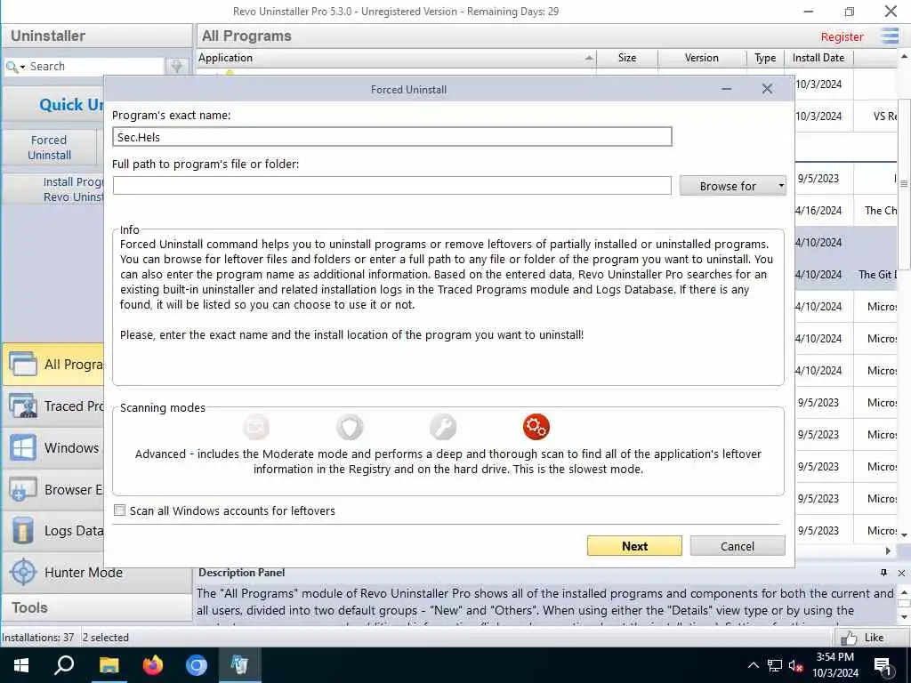The width and height of the screenshot is (911, 683).
Task: Select the Moderate shield scanning mode icon
Action: point(350,427)
